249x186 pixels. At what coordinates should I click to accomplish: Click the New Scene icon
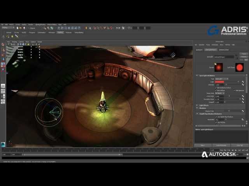click(x=17, y=28)
